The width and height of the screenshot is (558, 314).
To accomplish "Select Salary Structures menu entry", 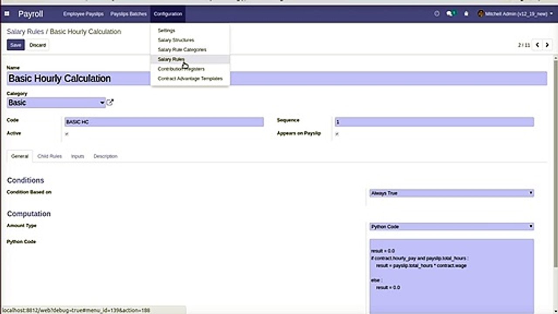I will 190,40.
